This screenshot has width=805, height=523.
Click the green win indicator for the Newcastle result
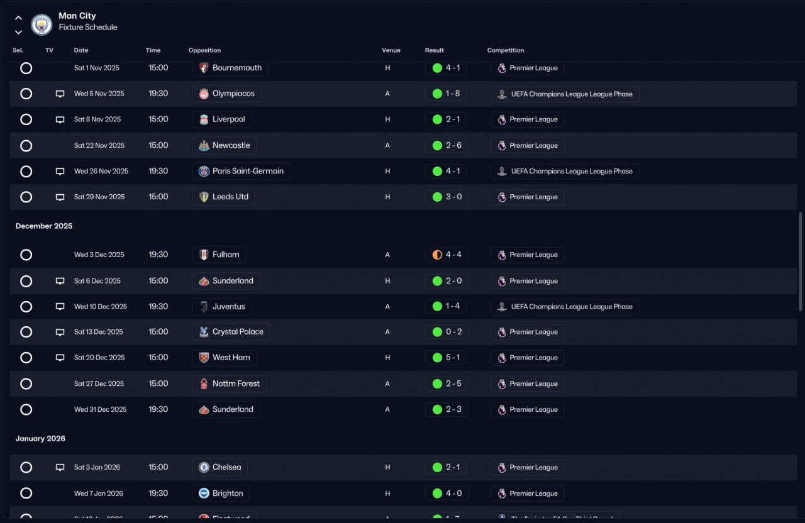coord(437,145)
